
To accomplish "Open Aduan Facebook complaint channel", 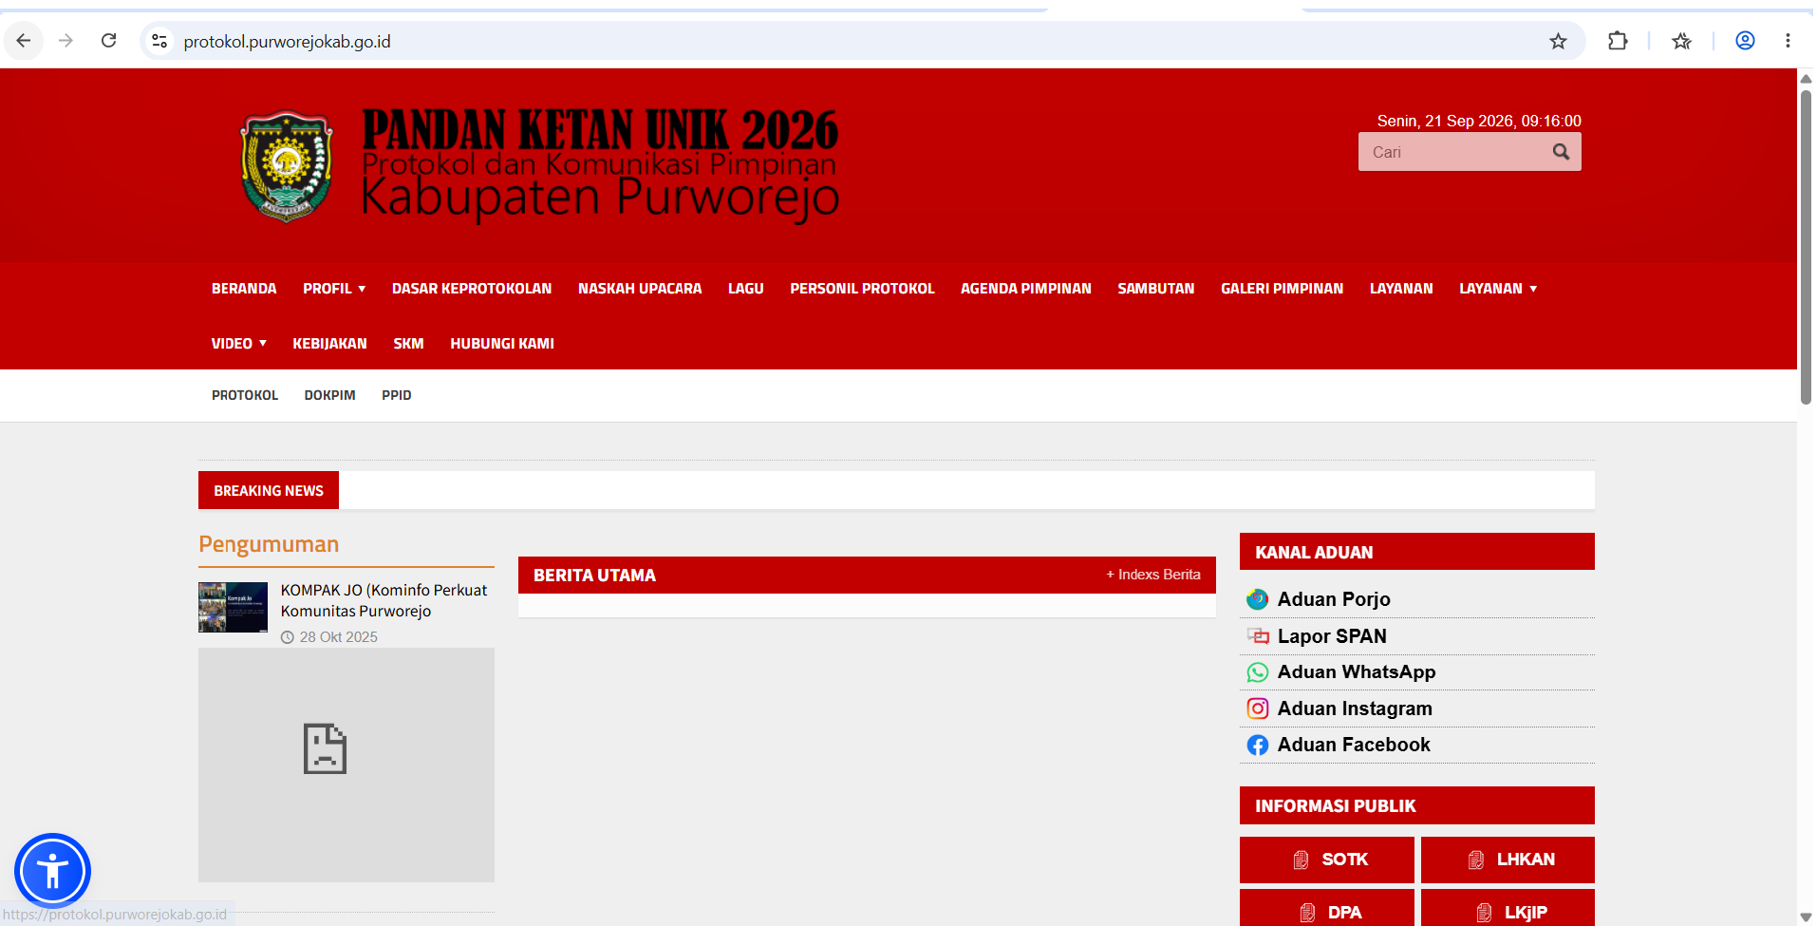I will click(1353, 745).
